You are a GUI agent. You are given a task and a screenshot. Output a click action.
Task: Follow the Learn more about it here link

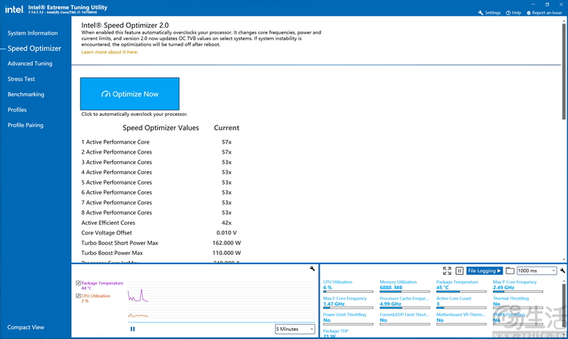pyautogui.click(x=109, y=52)
